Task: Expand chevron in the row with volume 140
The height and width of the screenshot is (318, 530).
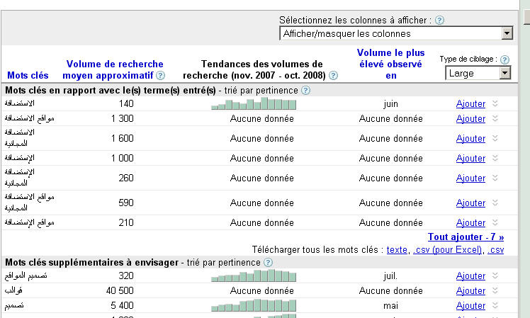Action: [x=495, y=103]
